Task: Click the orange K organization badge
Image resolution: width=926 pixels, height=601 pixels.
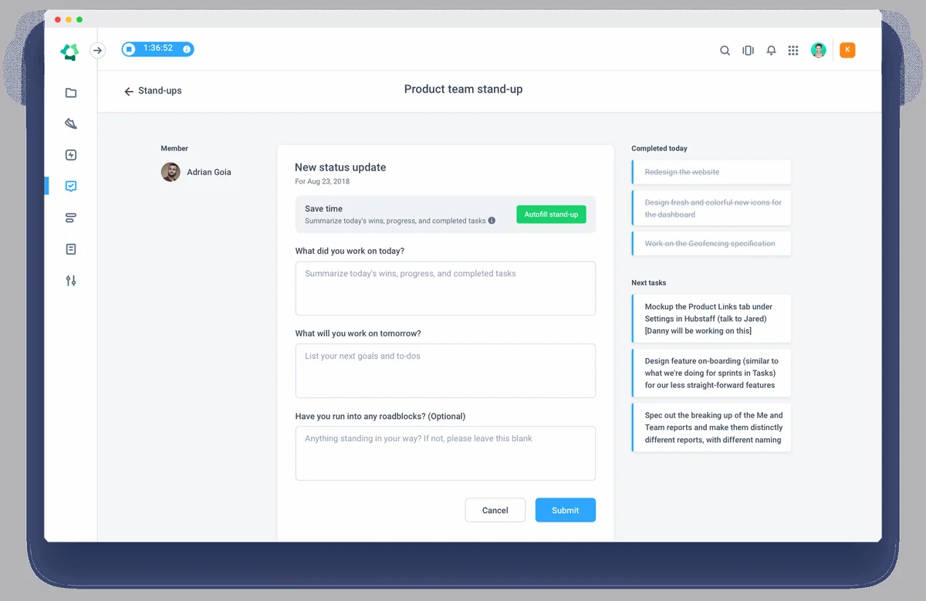Action: 847,50
